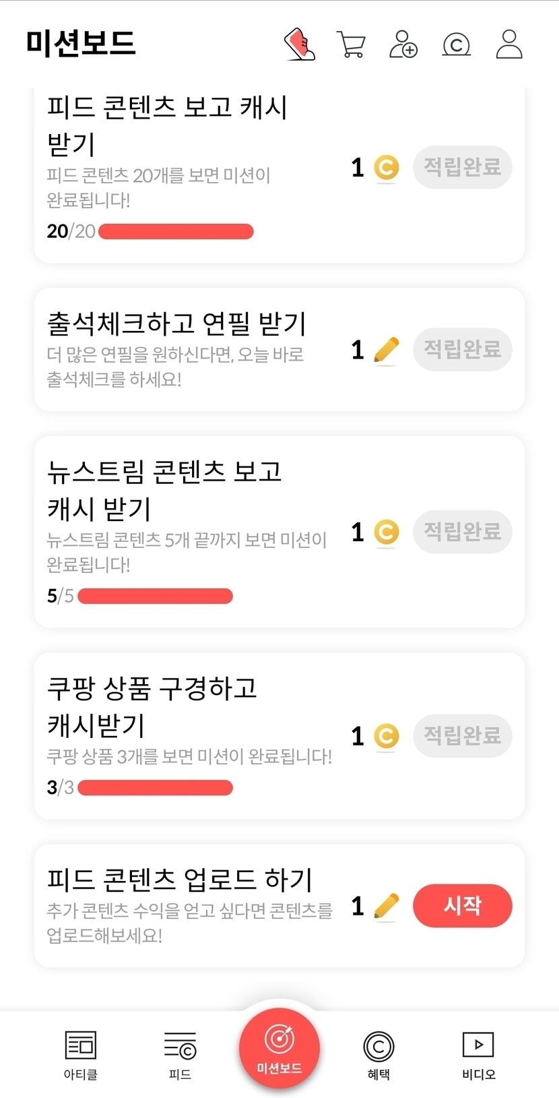
Task: Click the 3/3 쿠팡 progress bar
Action: click(155, 787)
